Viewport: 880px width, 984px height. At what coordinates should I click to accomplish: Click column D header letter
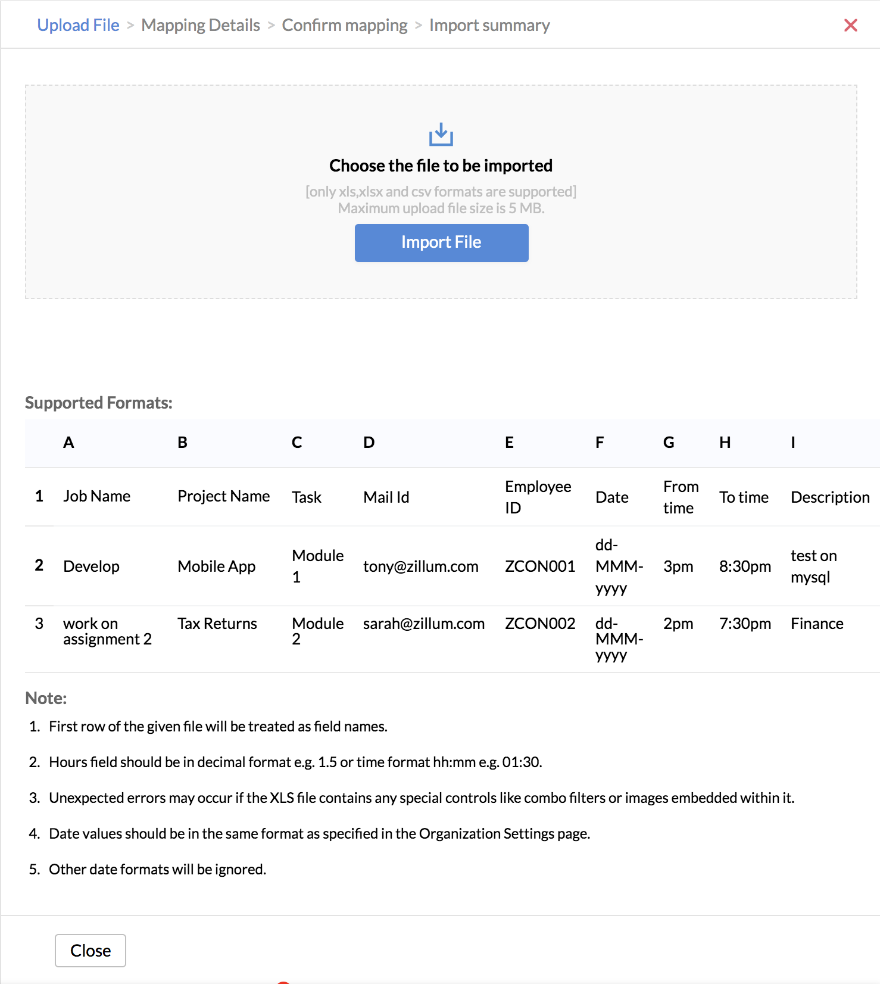(x=369, y=443)
